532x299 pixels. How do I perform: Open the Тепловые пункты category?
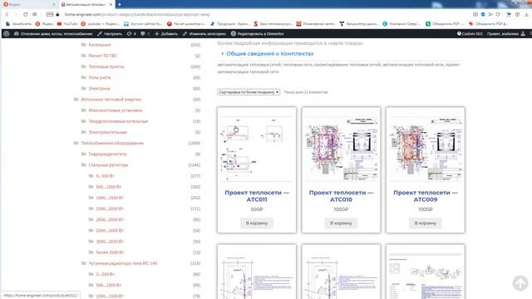tap(106, 66)
